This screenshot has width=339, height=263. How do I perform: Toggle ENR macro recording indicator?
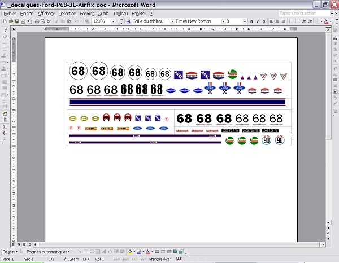point(117,259)
